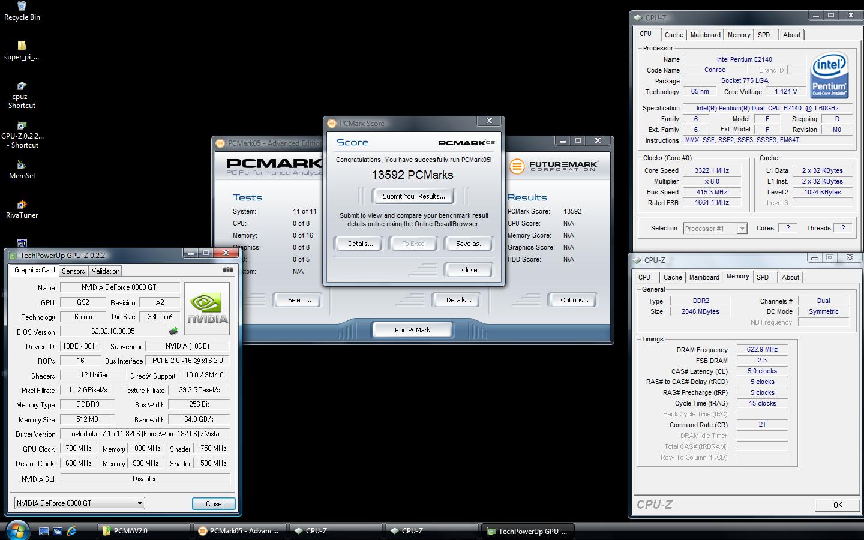Image resolution: width=864 pixels, height=540 pixels.
Task: Click the PCMark05 - Advanc... taskbar button
Action: coord(239,531)
